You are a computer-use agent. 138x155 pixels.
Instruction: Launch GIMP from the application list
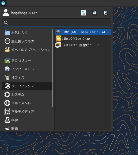coord(83,32)
